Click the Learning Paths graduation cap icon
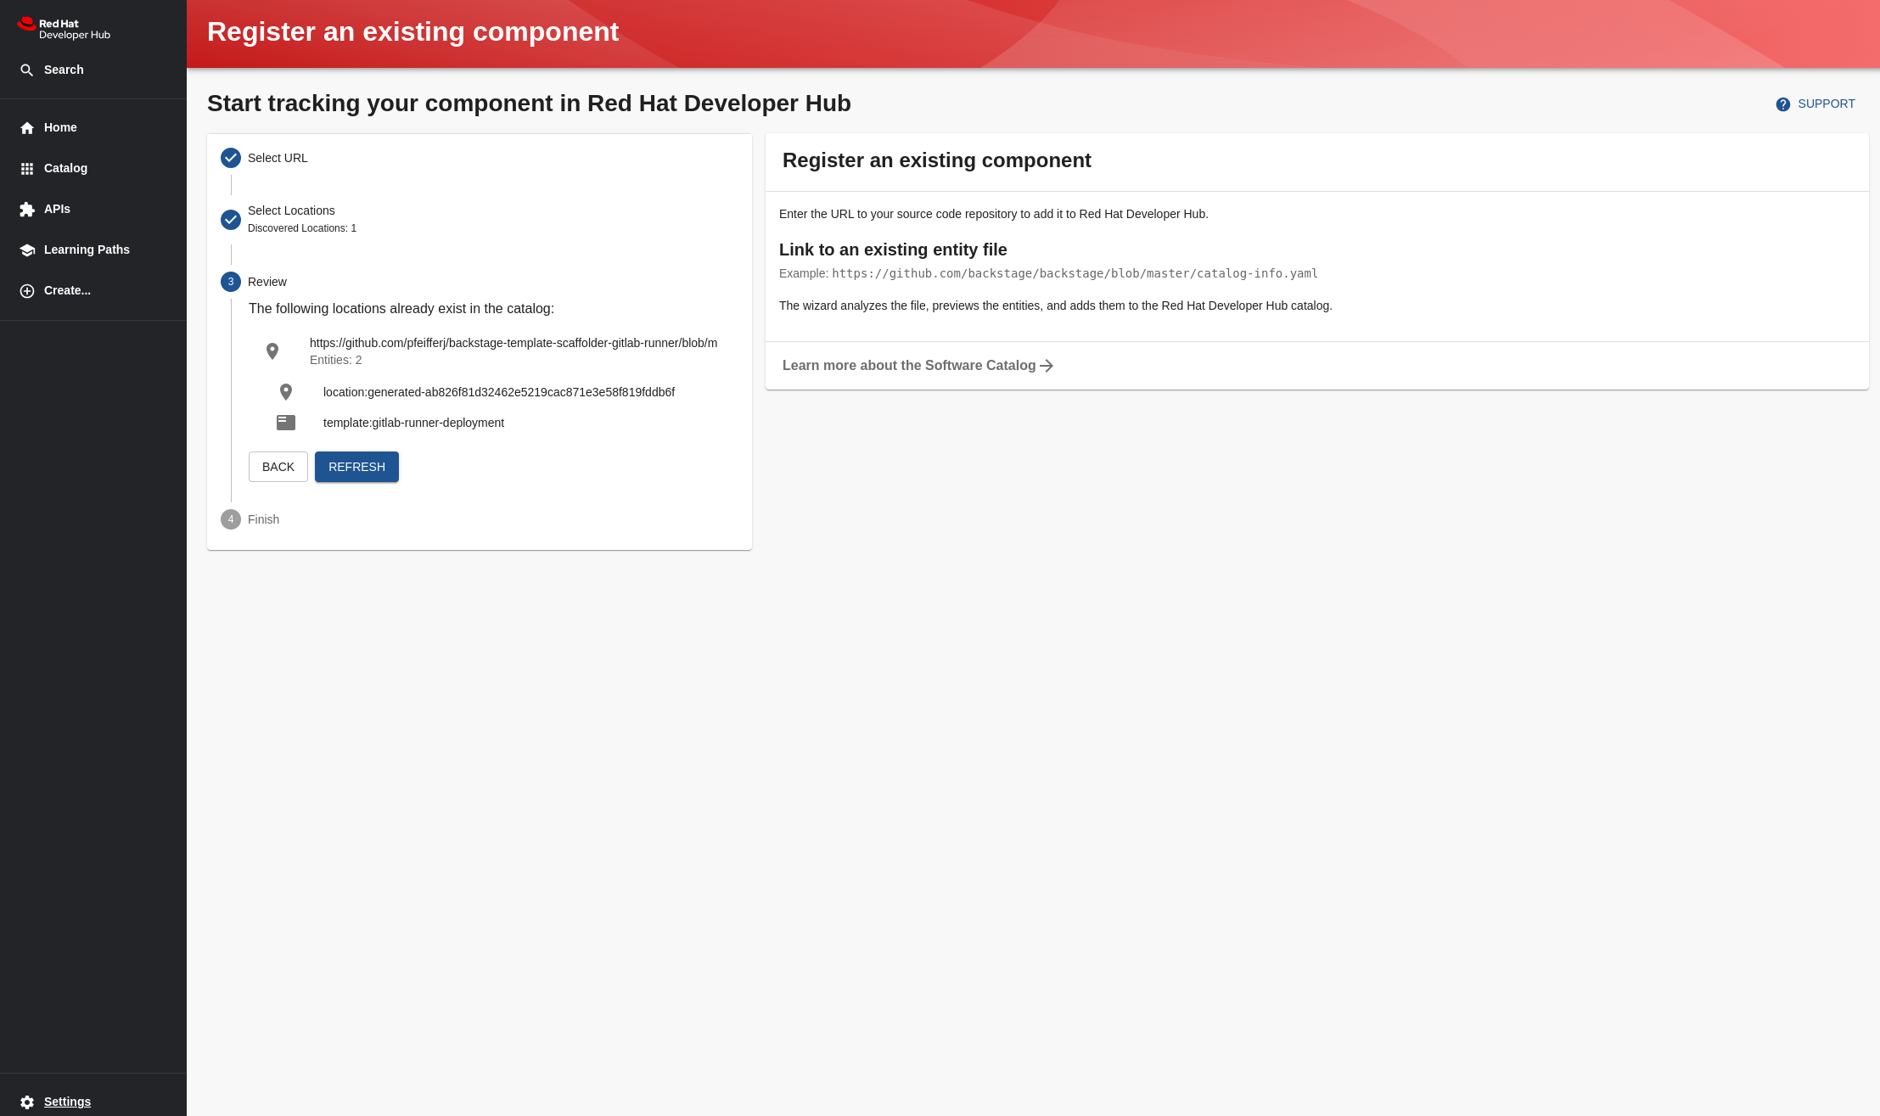This screenshot has width=1880, height=1116. pos(27,250)
